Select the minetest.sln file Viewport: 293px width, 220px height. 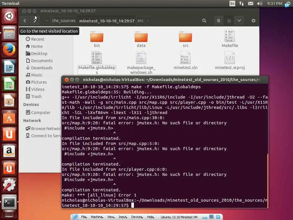point(185,60)
